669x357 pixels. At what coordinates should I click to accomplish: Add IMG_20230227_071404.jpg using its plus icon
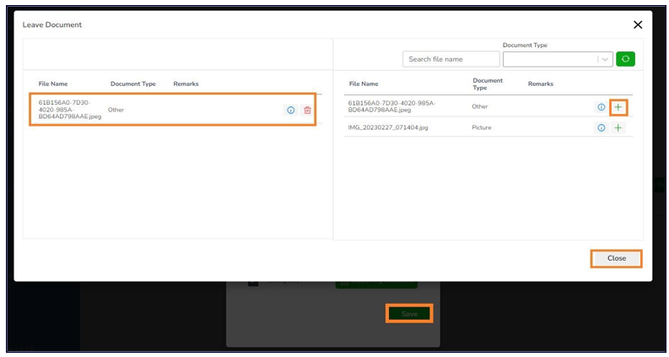pyautogui.click(x=618, y=127)
